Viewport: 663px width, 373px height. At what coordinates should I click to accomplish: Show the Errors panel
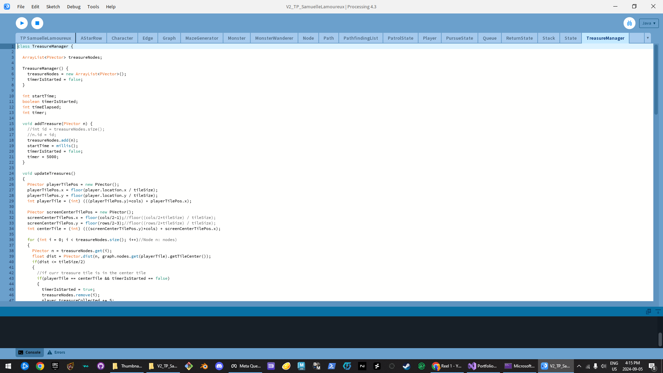tap(56, 352)
